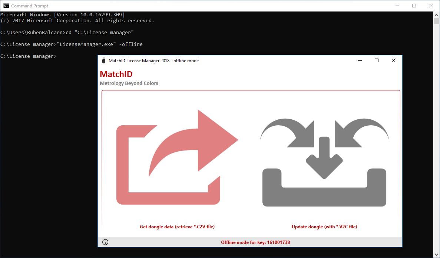Click the cd "C:\License manager" command line
Image resolution: width=440 pixels, height=258 pixels.
67,33
